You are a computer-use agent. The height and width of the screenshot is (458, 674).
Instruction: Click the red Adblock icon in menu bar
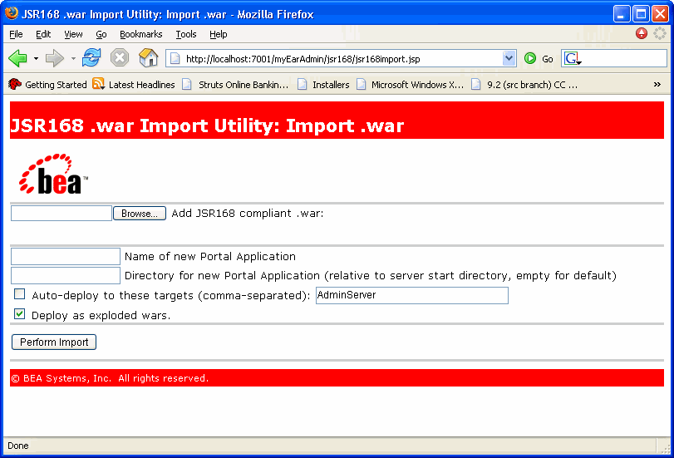(x=642, y=33)
